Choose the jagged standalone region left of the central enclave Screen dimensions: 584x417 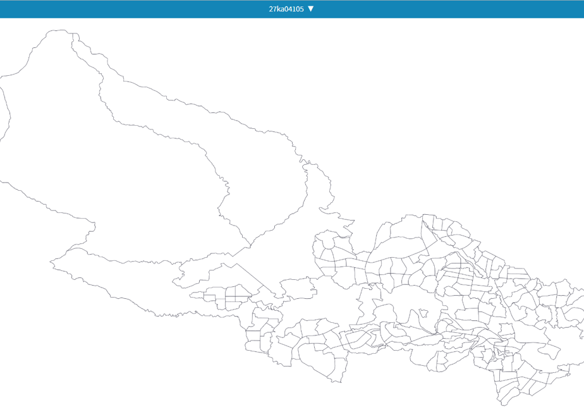pyautogui.click(x=298, y=289)
